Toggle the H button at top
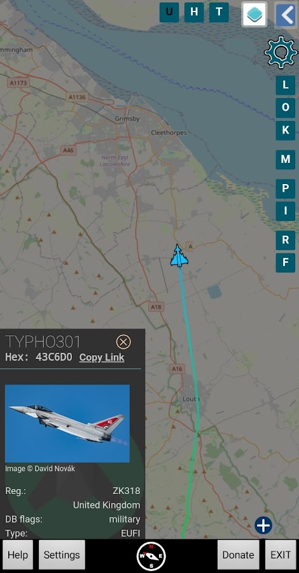The image size is (299, 573). click(x=194, y=13)
